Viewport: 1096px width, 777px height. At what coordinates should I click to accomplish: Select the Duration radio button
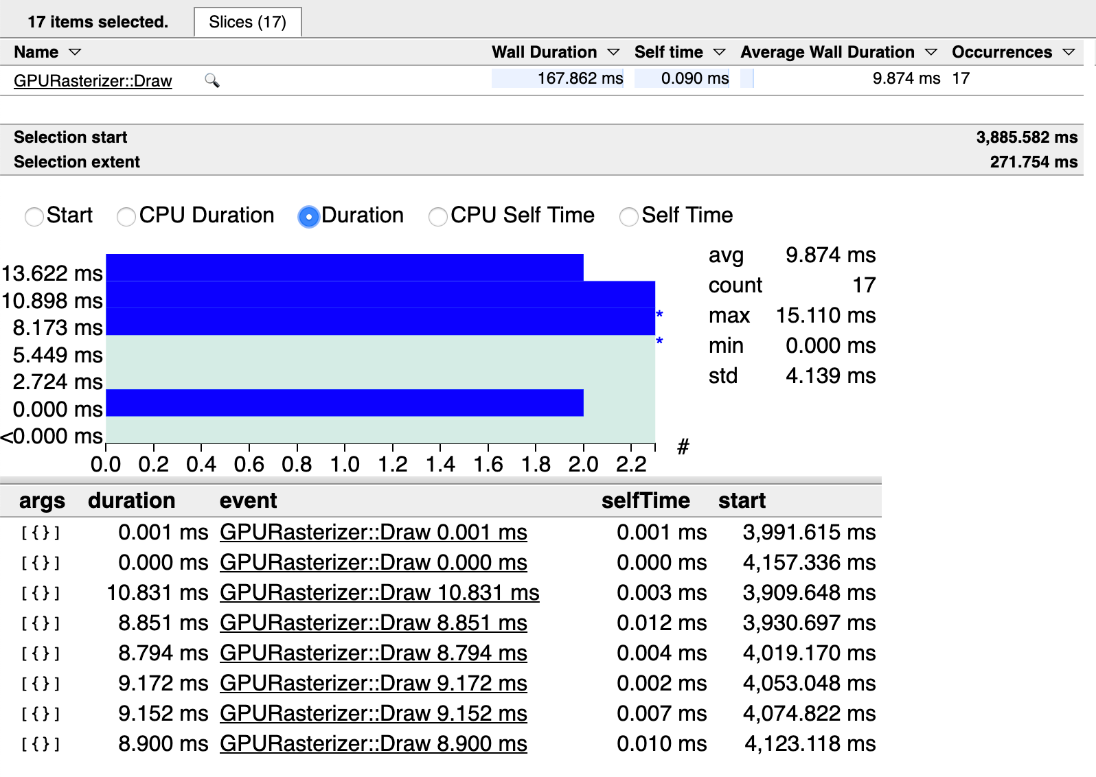(x=309, y=217)
